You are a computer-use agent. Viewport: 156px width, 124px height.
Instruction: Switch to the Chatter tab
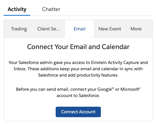(x=51, y=9)
